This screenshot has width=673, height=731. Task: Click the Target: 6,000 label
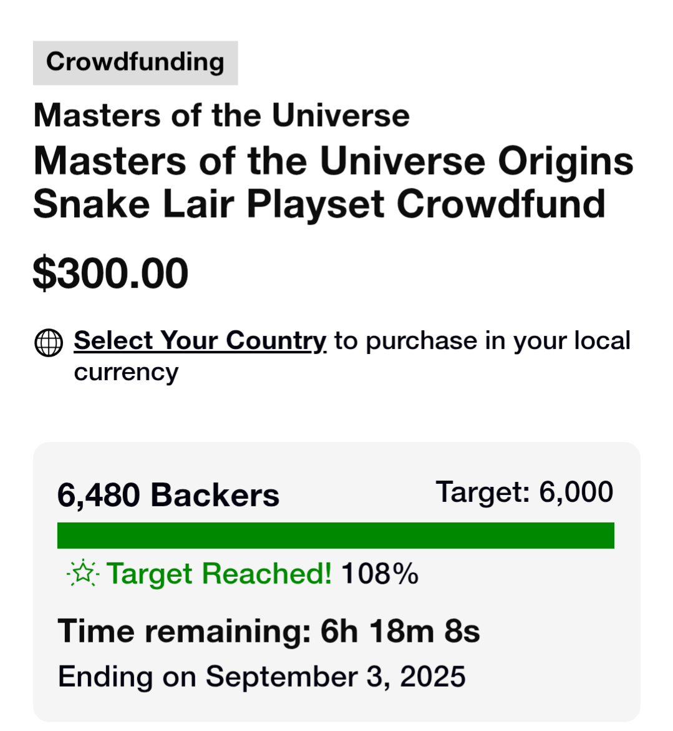[x=525, y=492]
